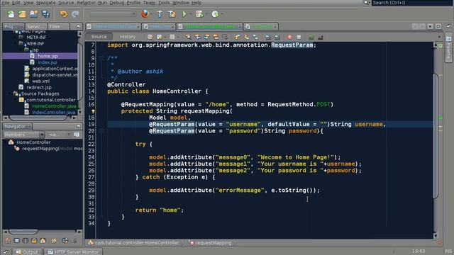Click the Clean and Build icon
The image size is (454, 255).
[172, 14]
